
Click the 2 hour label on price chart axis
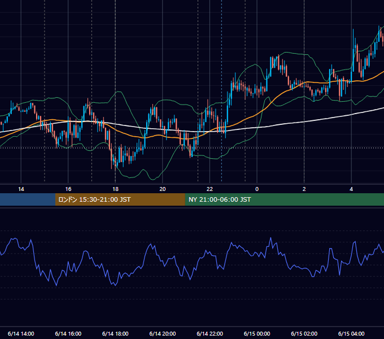click(x=304, y=189)
